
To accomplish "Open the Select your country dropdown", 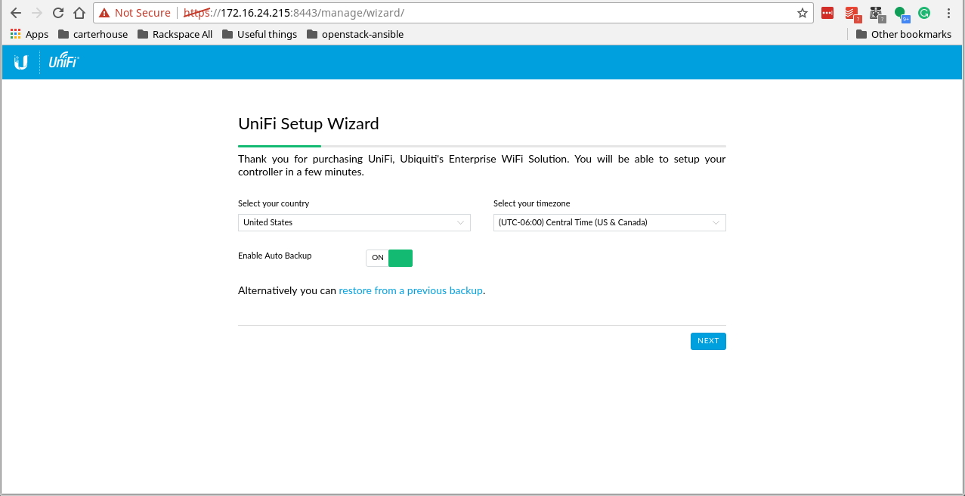I will [354, 222].
